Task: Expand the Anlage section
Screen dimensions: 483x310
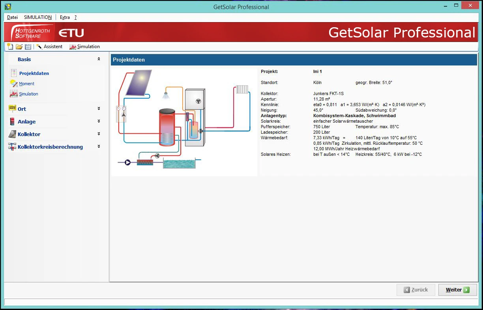Action: click(99, 121)
